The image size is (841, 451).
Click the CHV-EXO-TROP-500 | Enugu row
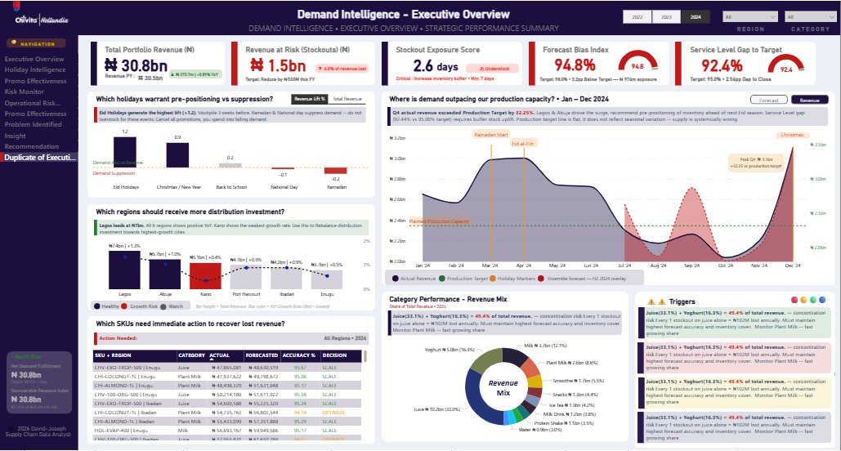[228, 368]
